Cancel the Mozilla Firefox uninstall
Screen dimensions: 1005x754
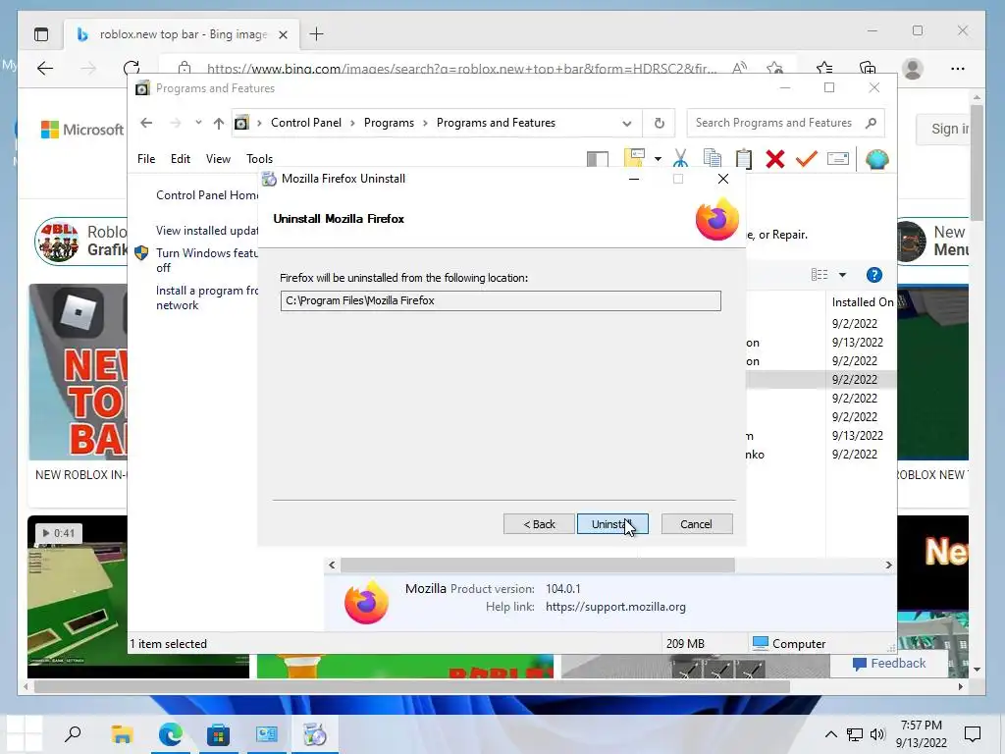pyautogui.click(x=696, y=524)
